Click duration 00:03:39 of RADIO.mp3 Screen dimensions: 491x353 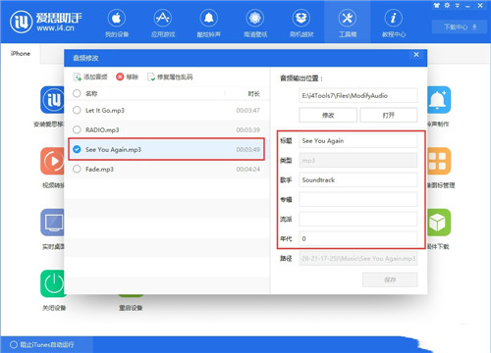point(247,130)
